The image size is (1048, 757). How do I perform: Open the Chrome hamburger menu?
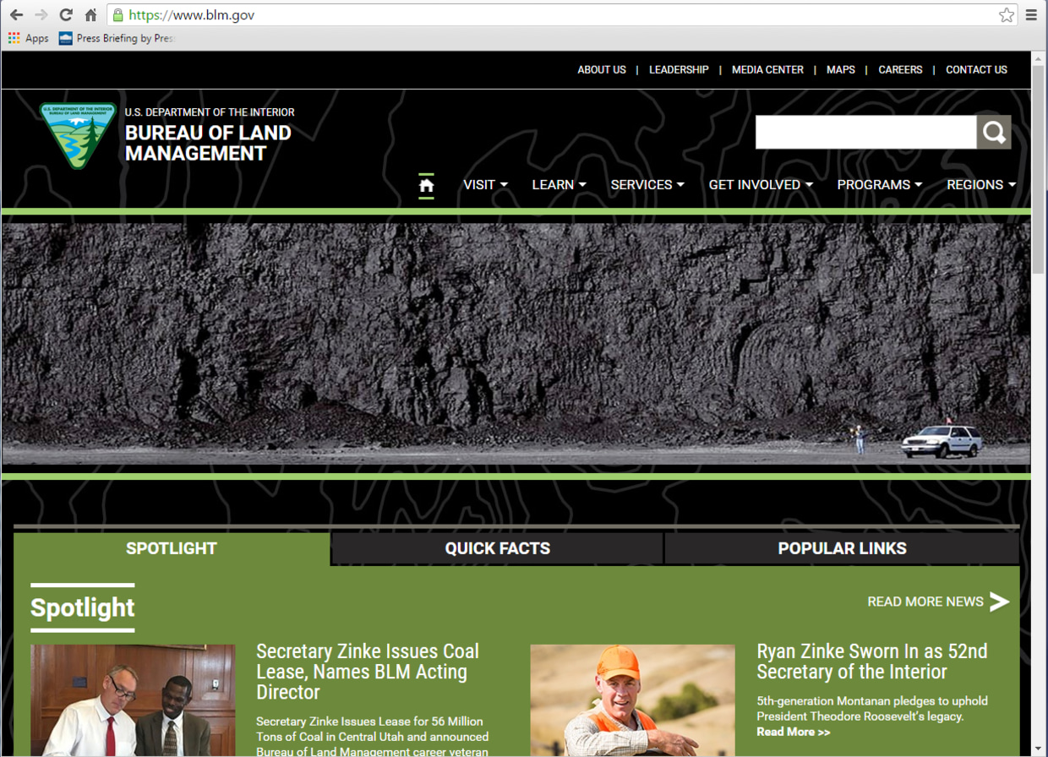1031,15
